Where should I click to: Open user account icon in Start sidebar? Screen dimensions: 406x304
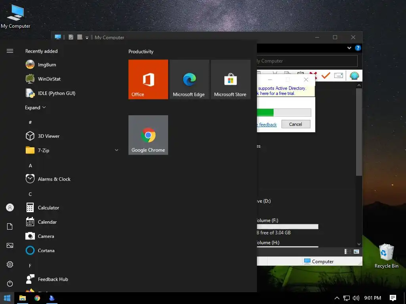(10, 207)
